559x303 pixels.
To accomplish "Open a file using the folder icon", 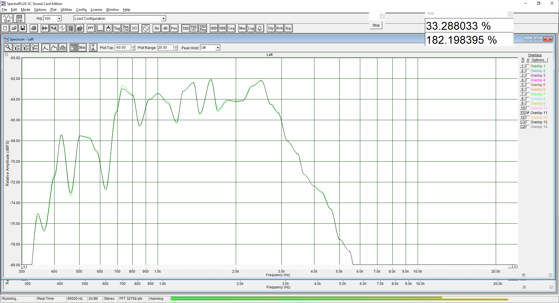I will coord(14,28).
